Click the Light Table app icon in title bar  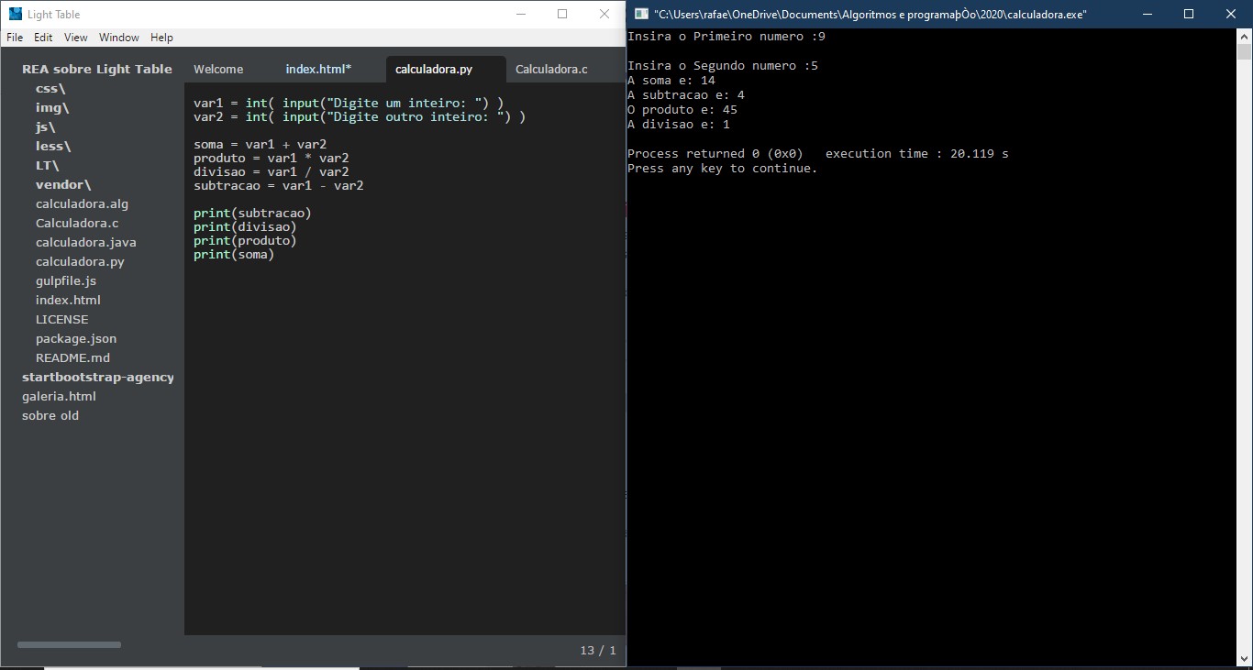tap(15, 14)
